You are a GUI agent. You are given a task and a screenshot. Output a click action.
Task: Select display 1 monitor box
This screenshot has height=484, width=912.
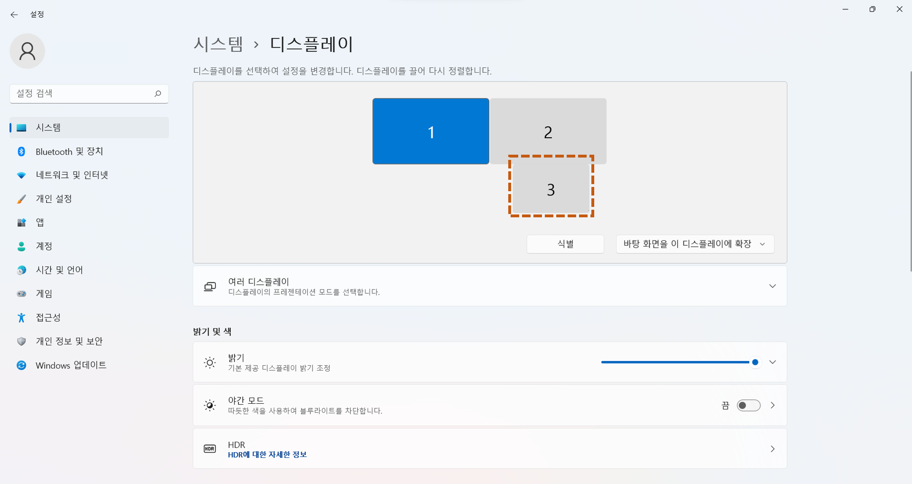431,131
